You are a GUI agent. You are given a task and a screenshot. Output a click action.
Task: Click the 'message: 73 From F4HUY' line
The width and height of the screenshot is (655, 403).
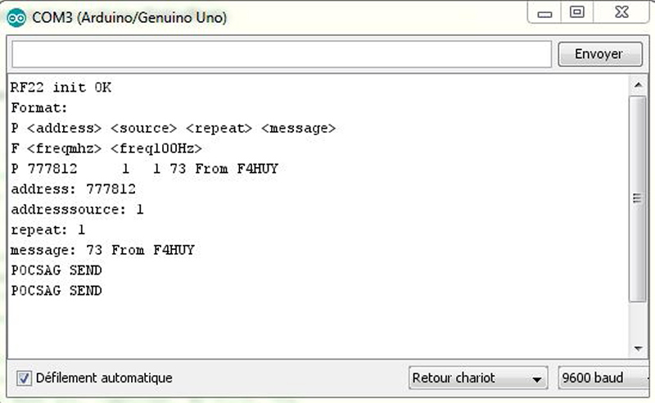(103, 250)
